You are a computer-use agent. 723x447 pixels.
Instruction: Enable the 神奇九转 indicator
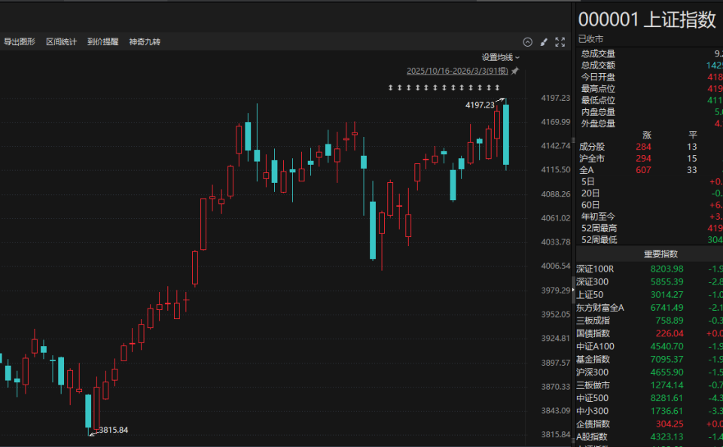click(145, 42)
